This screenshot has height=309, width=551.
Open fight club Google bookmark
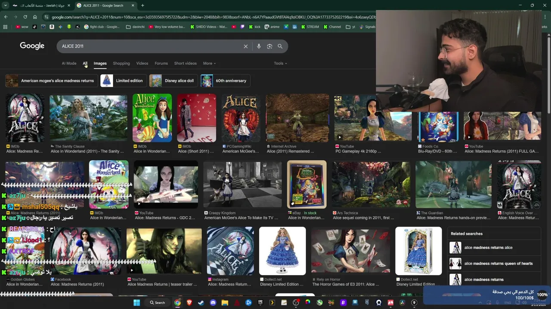[102, 27]
